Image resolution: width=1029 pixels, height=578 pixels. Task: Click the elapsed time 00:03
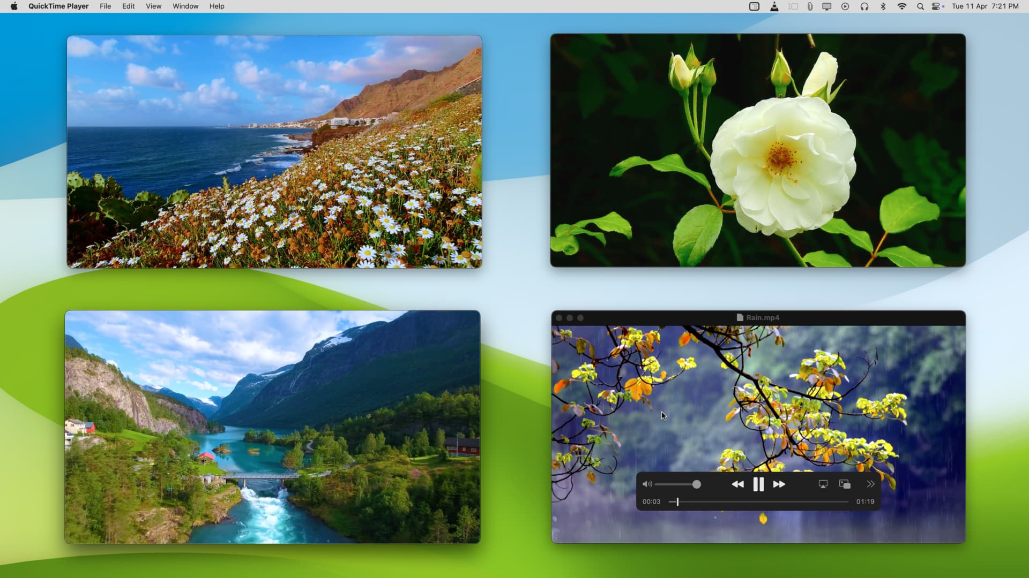click(651, 502)
